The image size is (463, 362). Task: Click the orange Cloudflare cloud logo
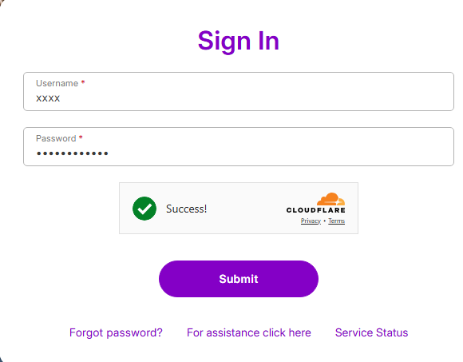(330, 199)
